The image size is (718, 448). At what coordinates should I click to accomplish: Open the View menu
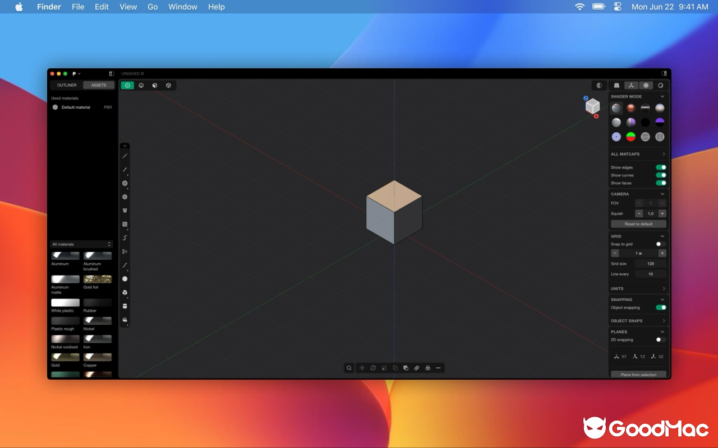point(128,7)
